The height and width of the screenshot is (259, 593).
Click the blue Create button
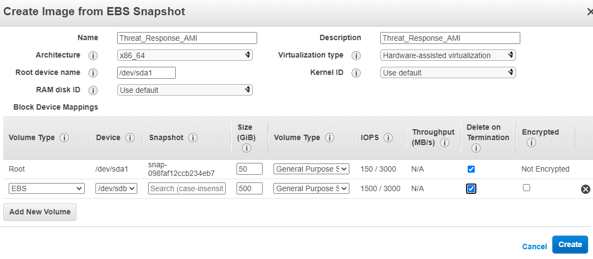570,244
